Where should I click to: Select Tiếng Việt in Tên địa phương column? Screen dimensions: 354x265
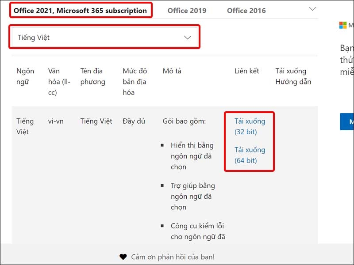96,121
